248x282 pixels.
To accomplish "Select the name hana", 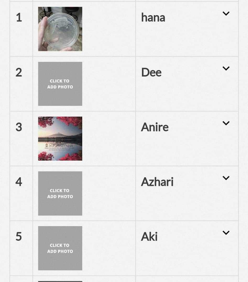I will coord(153,18).
